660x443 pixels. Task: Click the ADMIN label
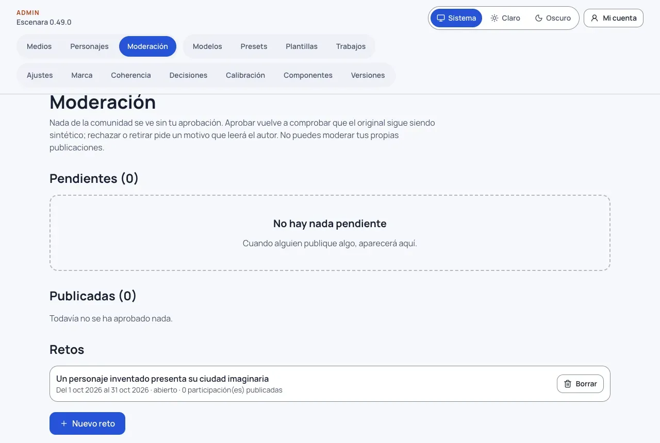[x=28, y=12]
